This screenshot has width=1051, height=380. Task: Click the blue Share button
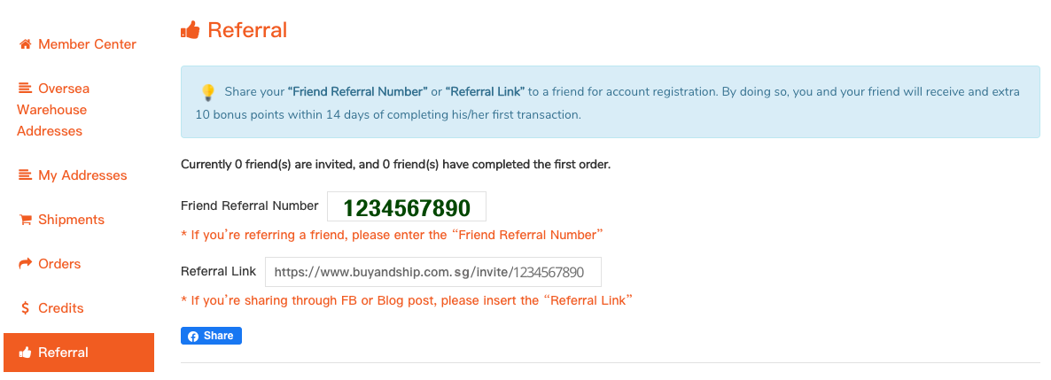click(x=211, y=336)
